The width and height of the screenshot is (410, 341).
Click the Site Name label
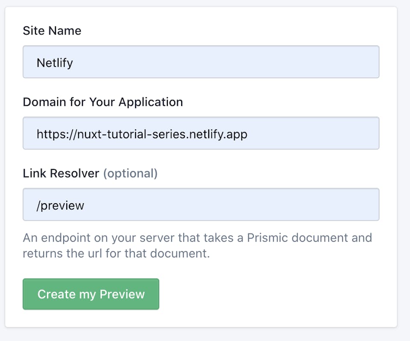click(52, 31)
